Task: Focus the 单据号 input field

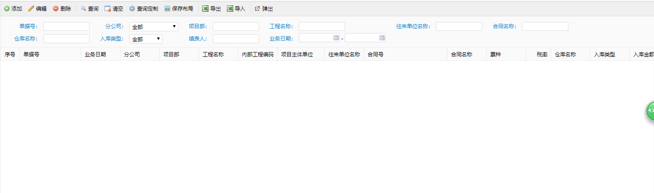Action: coord(66,26)
